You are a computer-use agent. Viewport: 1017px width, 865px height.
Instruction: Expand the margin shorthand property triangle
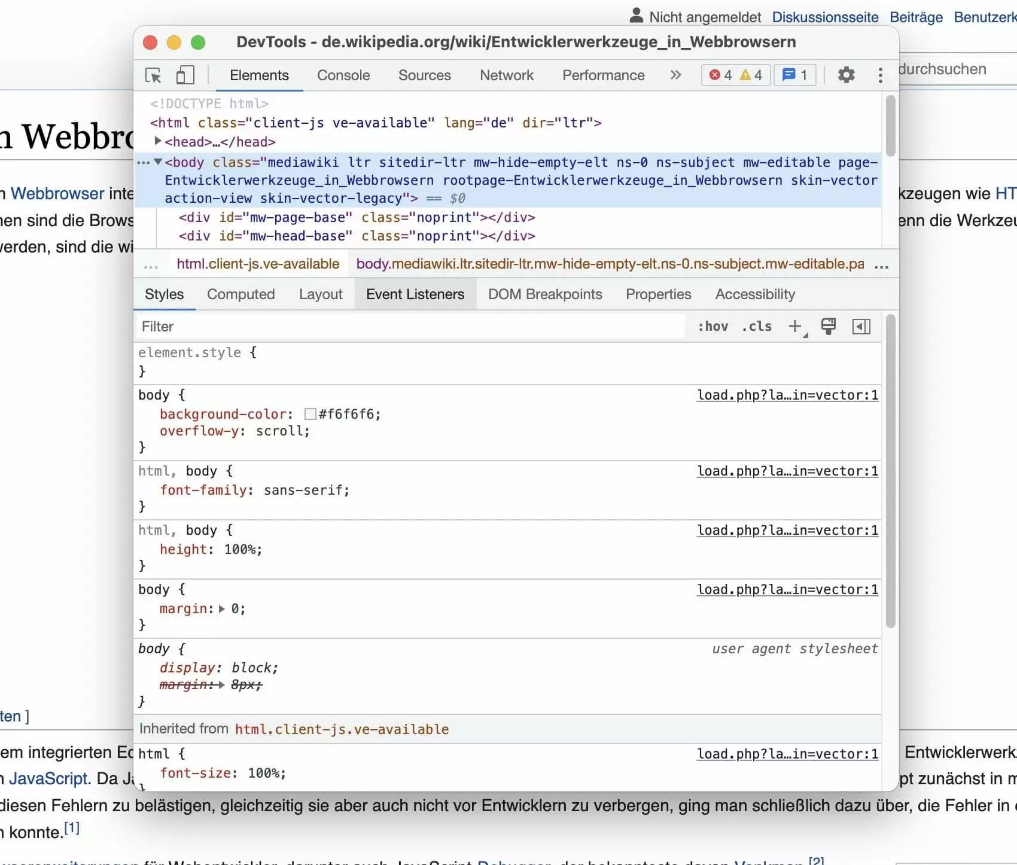[x=222, y=609]
